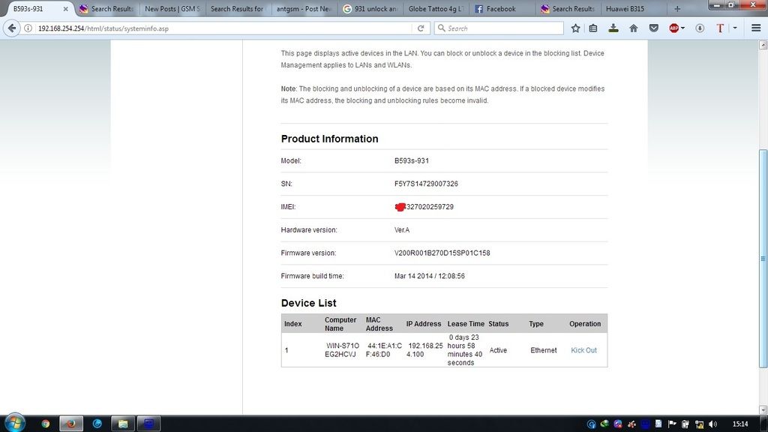
Task: Open the Pocket shield icon in toolbar
Action: pyautogui.click(x=653, y=28)
